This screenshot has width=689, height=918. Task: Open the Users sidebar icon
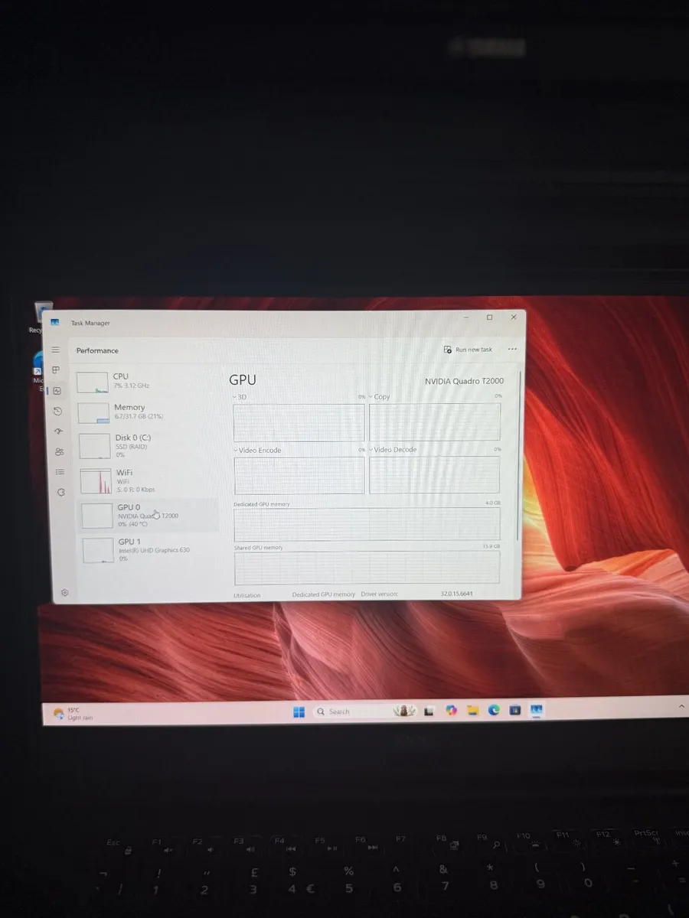point(60,451)
